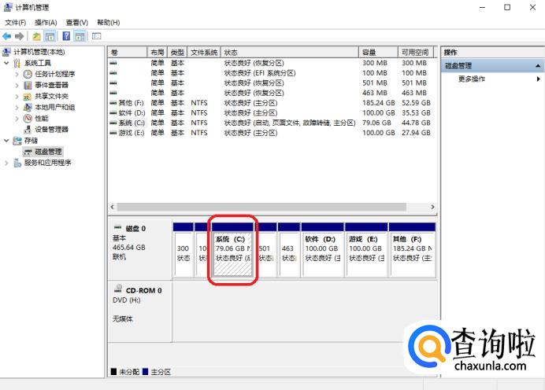
Task: Open 更多操作 in the actions pane
Action: click(x=471, y=79)
